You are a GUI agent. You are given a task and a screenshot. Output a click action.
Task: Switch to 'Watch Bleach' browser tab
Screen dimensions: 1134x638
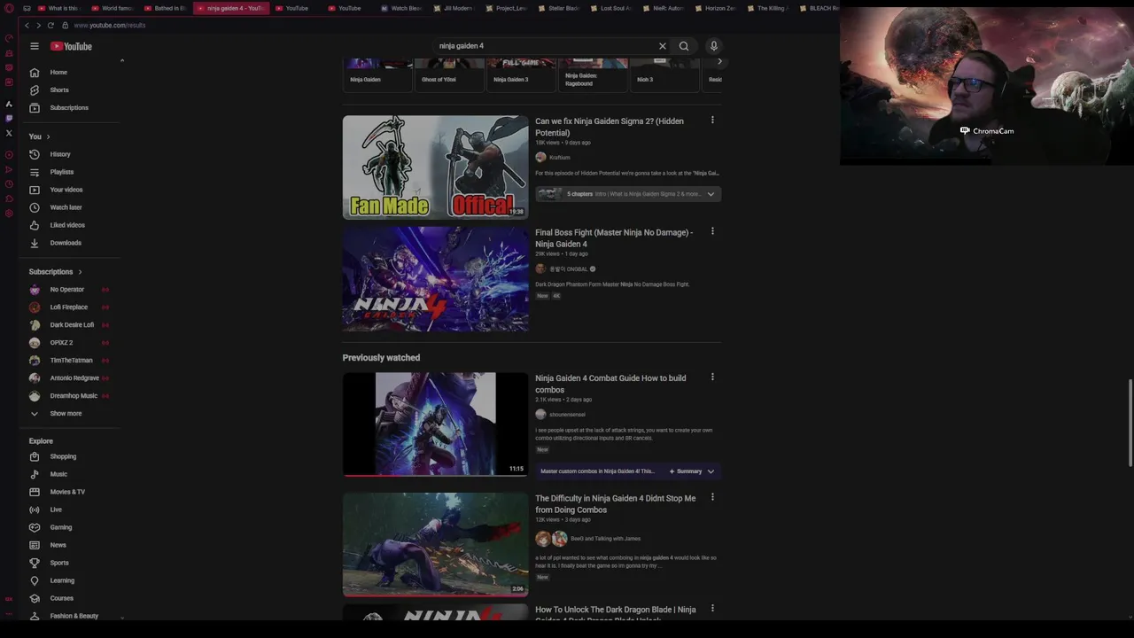click(x=400, y=8)
